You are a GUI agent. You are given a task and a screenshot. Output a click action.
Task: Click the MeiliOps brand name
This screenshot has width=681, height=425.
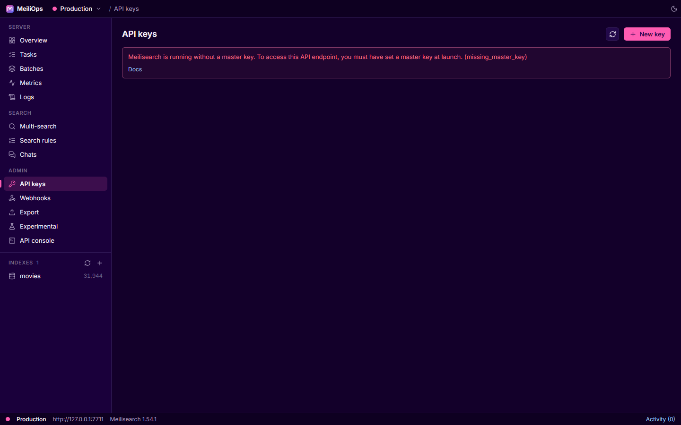click(x=30, y=9)
